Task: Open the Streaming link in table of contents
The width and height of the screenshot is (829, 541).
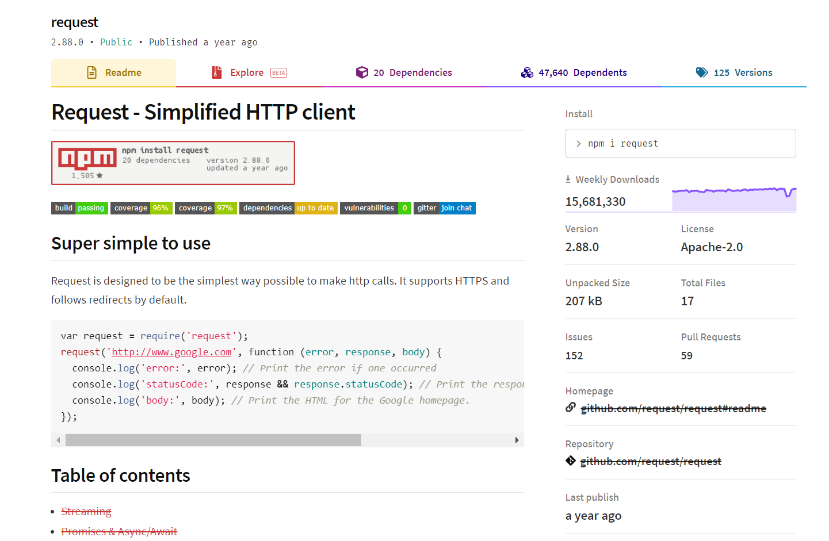Action: pos(86,511)
